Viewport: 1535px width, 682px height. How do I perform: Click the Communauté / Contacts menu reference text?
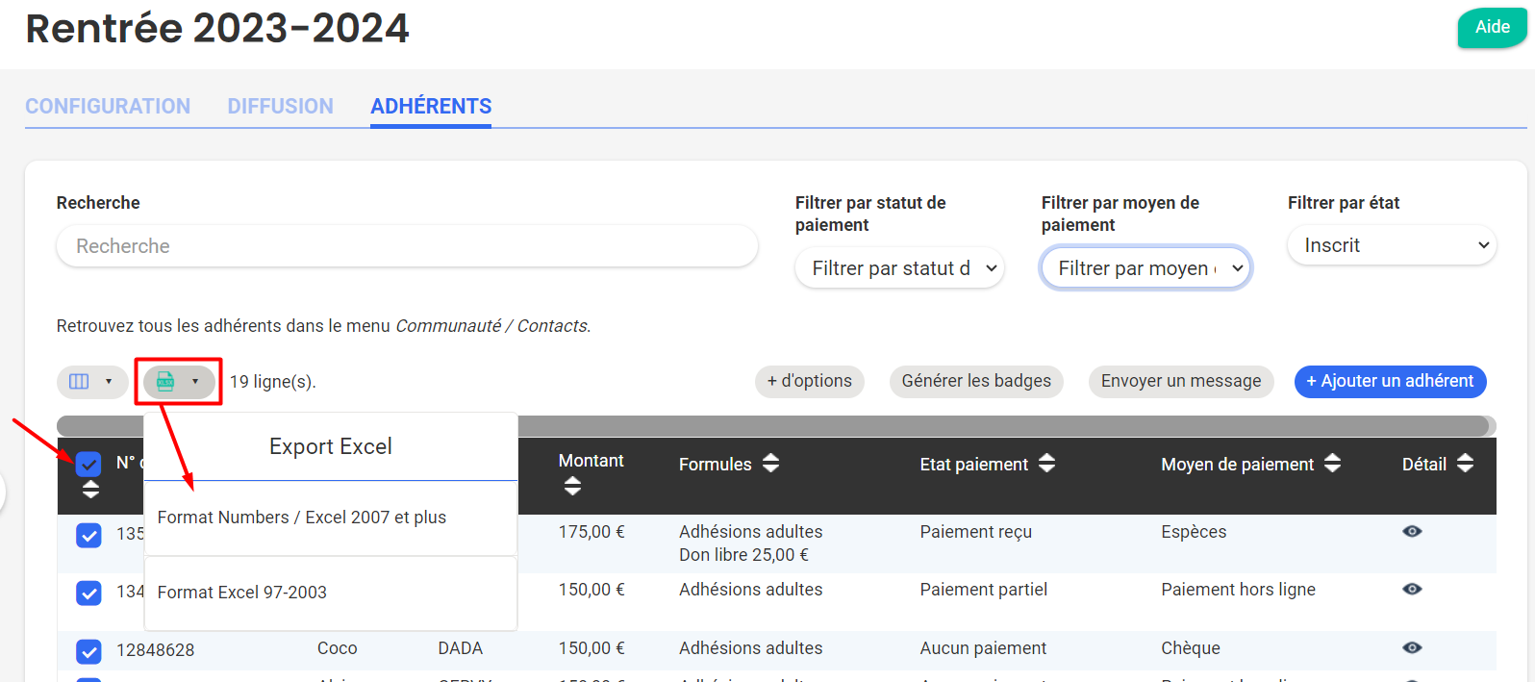[x=491, y=326]
